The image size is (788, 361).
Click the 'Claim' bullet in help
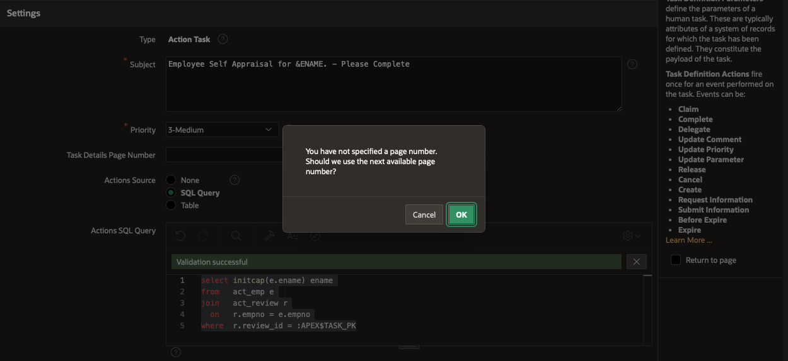[688, 109]
